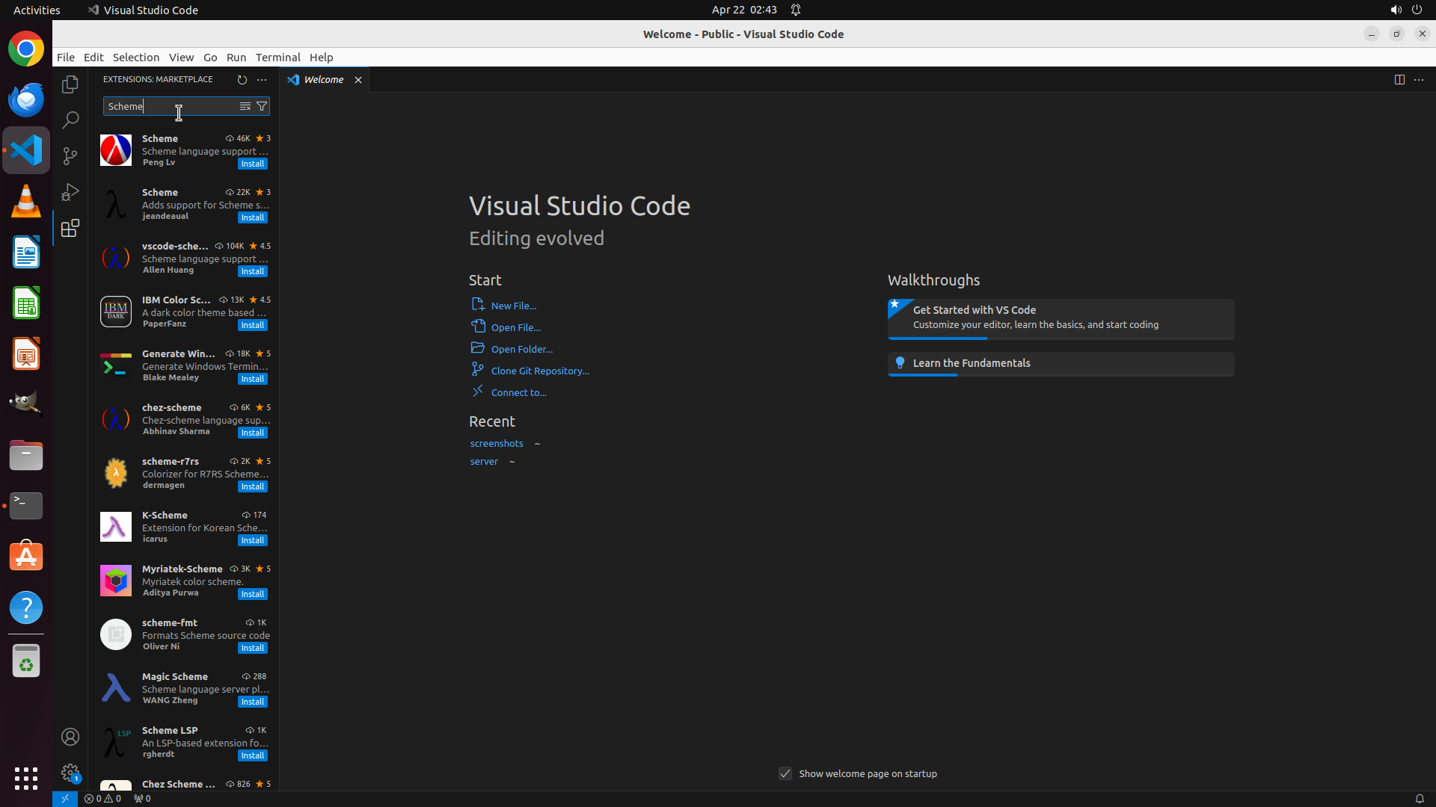Refresh the extensions marketplace list
1436x807 pixels.
[242, 79]
